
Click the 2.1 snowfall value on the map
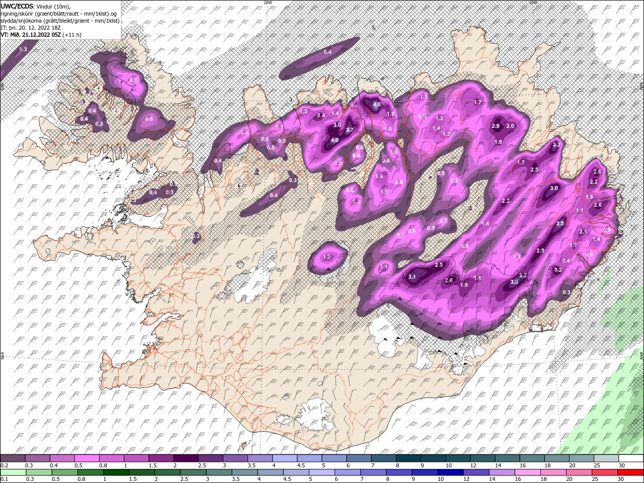(x=583, y=231)
